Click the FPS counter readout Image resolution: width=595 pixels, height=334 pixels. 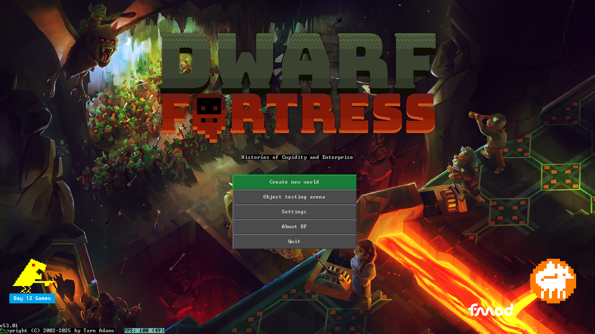[x=144, y=331]
